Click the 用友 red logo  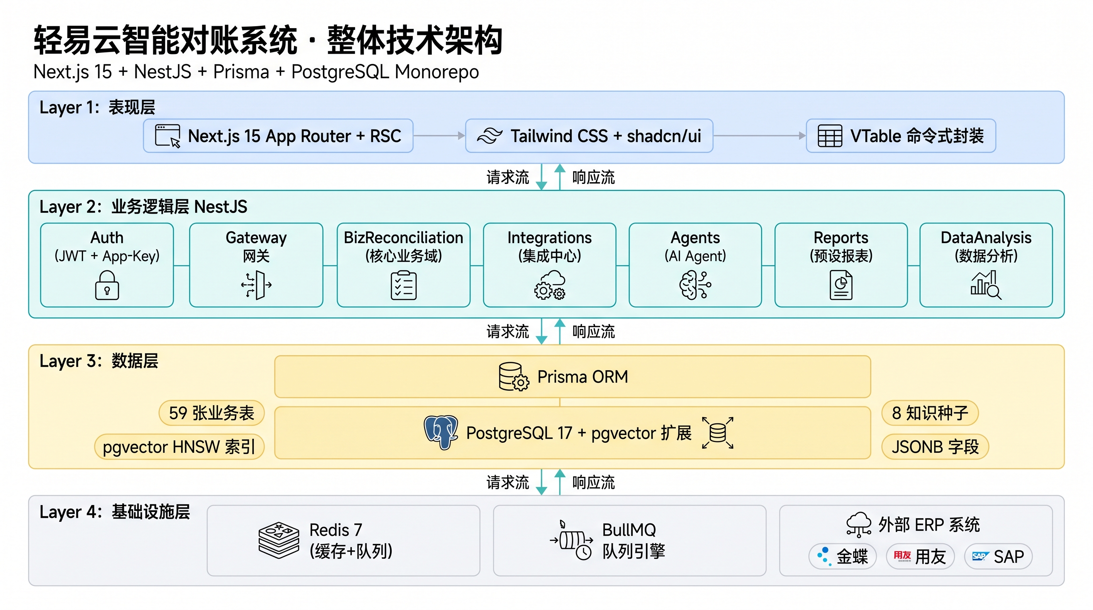(x=902, y=556)
